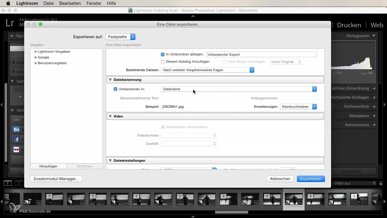Click the Unbenannter Export subfolder field
This screenshot has width=387, height=218.
point(262,54)
